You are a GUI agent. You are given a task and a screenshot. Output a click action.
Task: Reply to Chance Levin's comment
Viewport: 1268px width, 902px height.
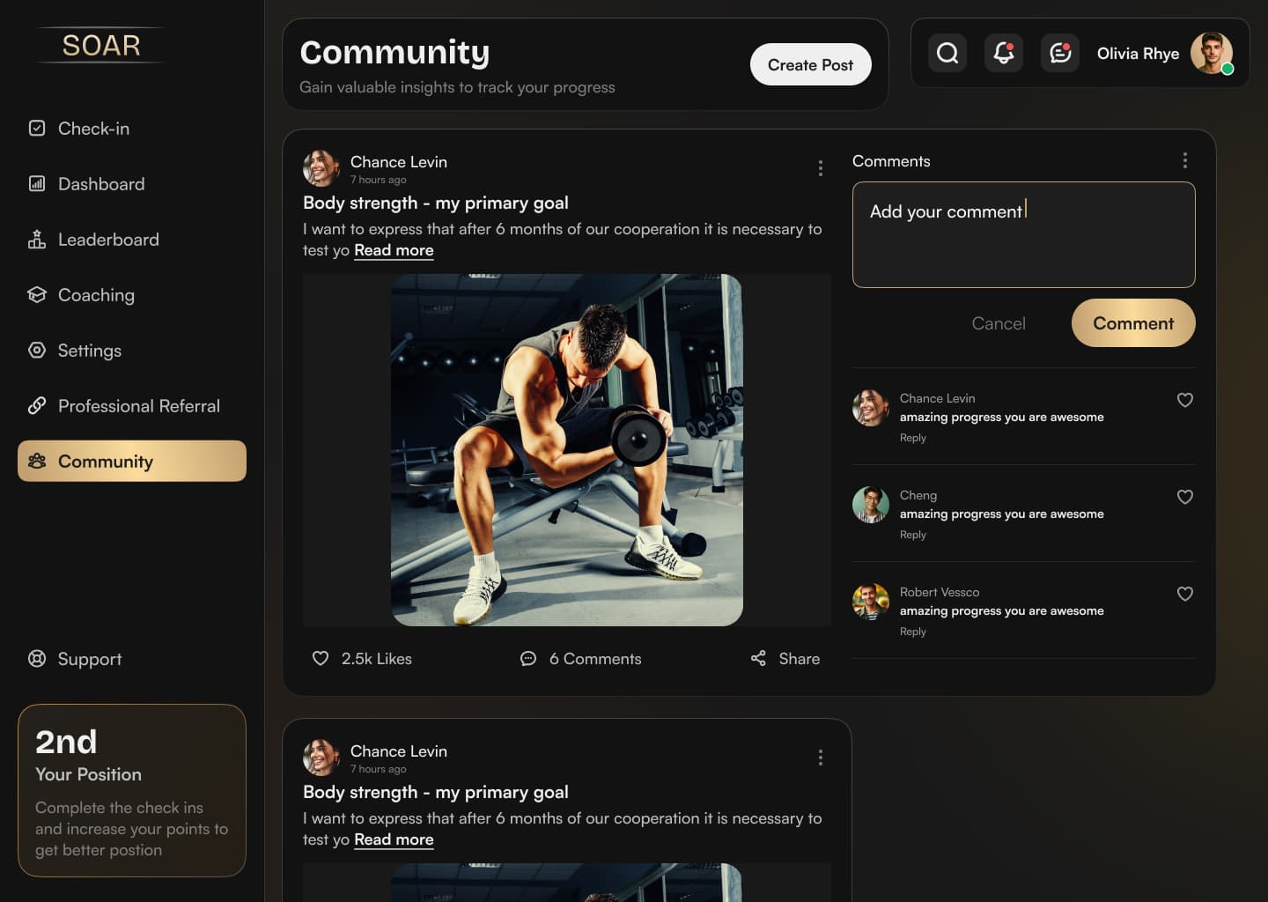[x=912, y=438]
